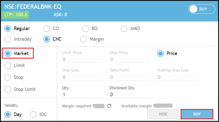Click the blue BUY submit button
This screenshot has width=219, height=122.
click(x=197, y=114)
